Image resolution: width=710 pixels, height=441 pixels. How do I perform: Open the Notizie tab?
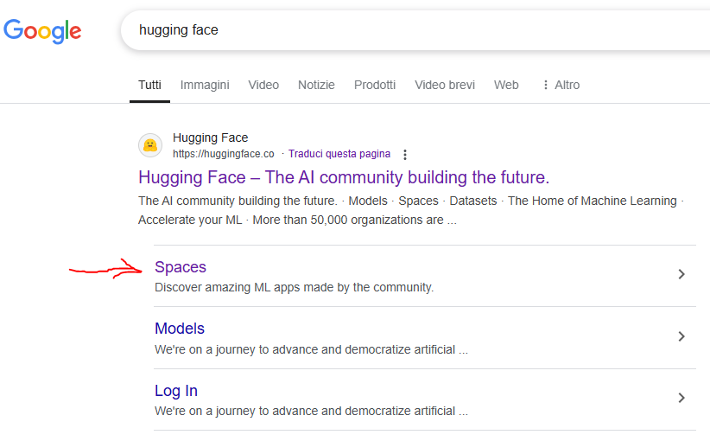[316, 85]
